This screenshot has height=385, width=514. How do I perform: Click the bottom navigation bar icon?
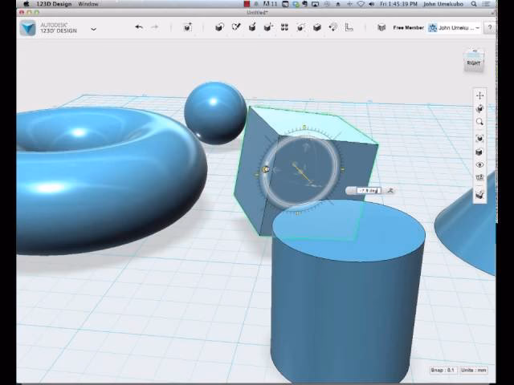tap(480, 194)
